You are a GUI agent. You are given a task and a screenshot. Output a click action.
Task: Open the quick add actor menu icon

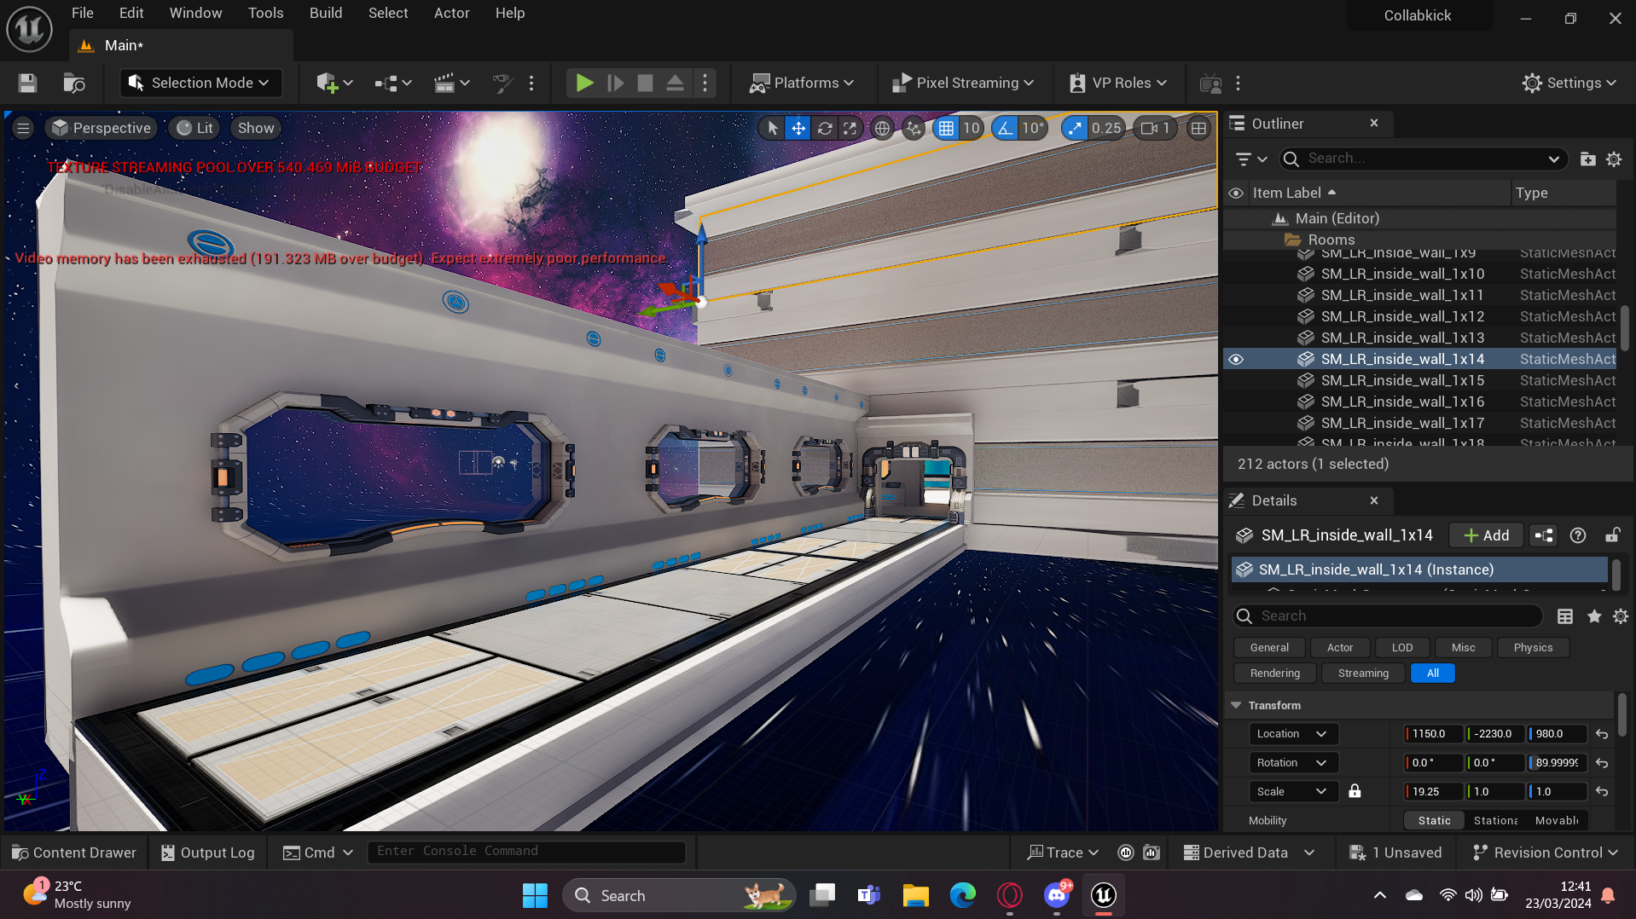point(334,83)
